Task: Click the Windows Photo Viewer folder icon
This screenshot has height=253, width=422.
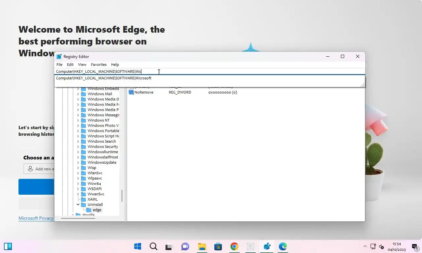Action: [x=83, y=126]
